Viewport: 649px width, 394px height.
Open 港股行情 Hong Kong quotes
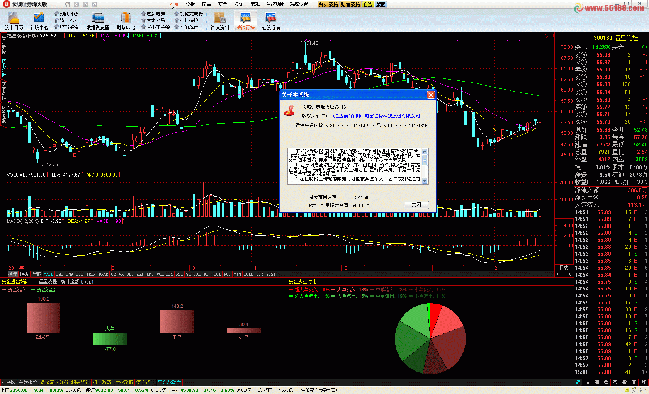[271, 21]
